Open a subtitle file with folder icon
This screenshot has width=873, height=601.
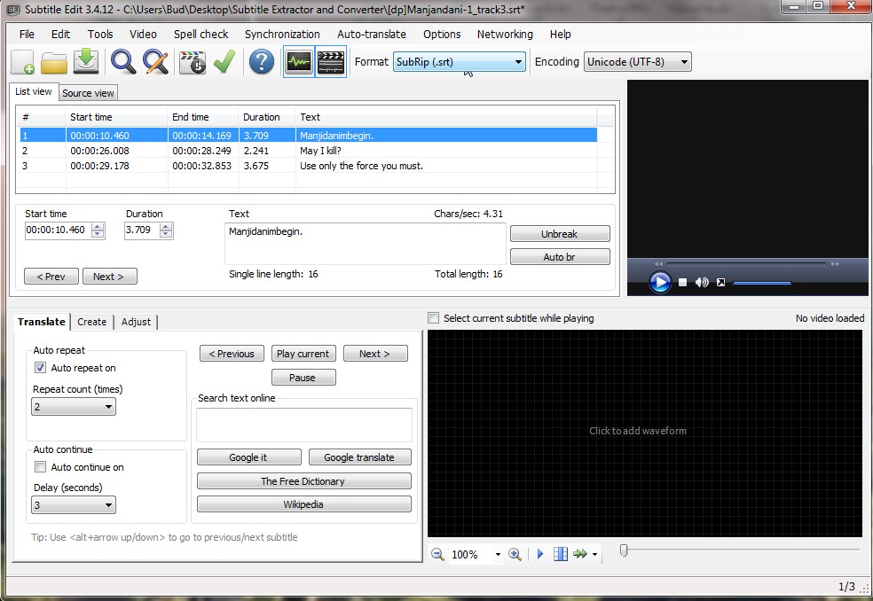tap(54, 62)
